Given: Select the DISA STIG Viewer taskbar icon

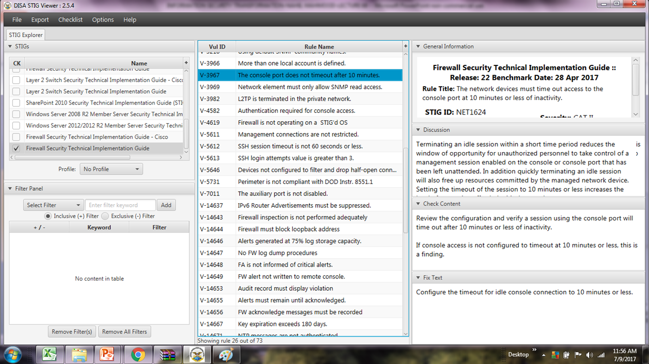Looking at the screenshot, I should click(197, 355).
